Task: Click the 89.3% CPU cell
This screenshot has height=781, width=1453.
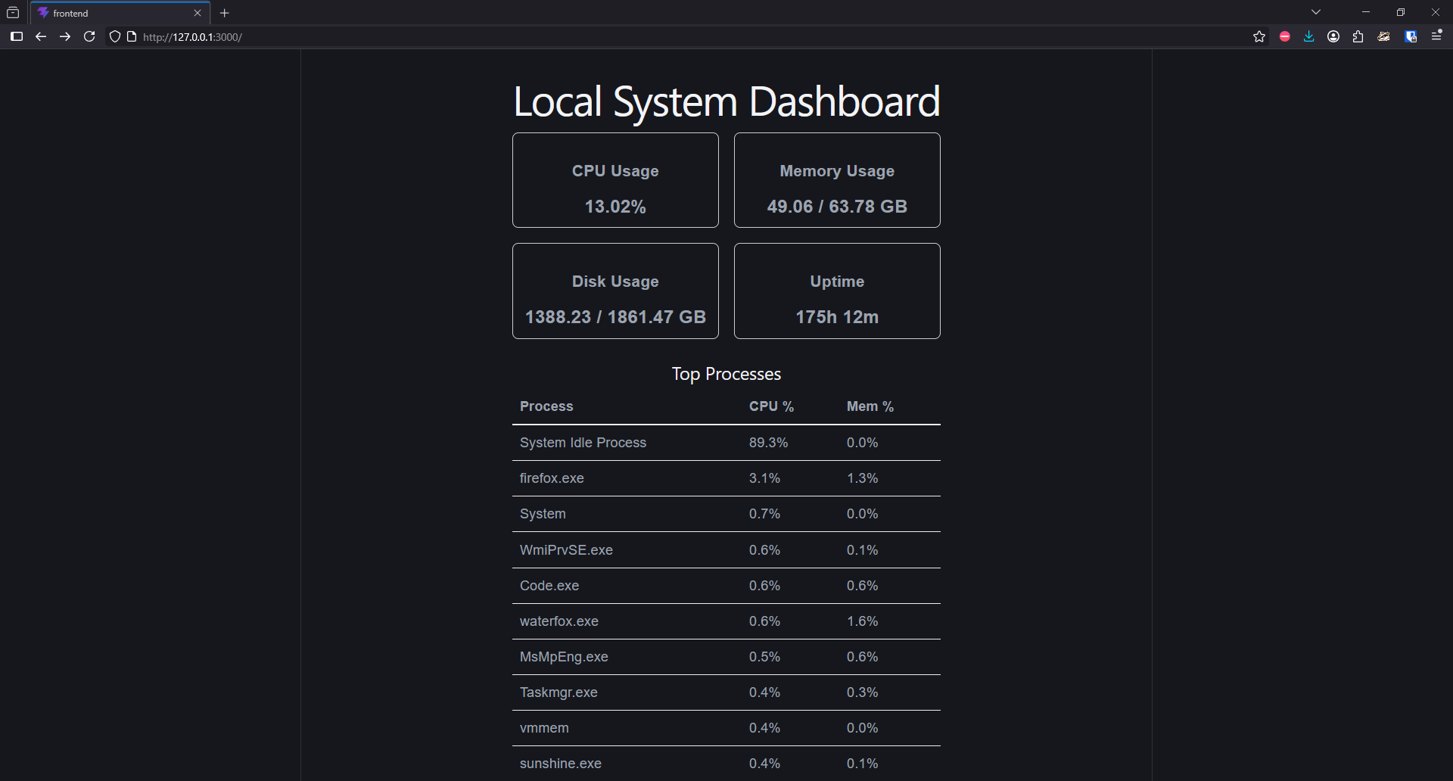Action: coord(768,443)
